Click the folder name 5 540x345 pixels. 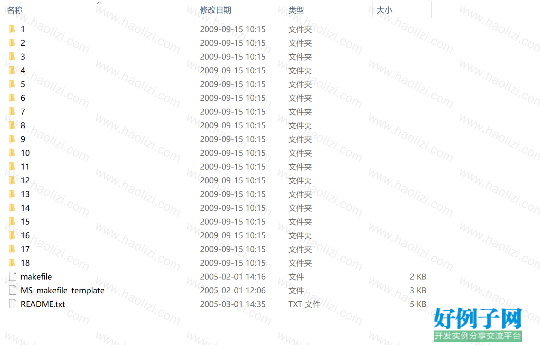(23, 84)
